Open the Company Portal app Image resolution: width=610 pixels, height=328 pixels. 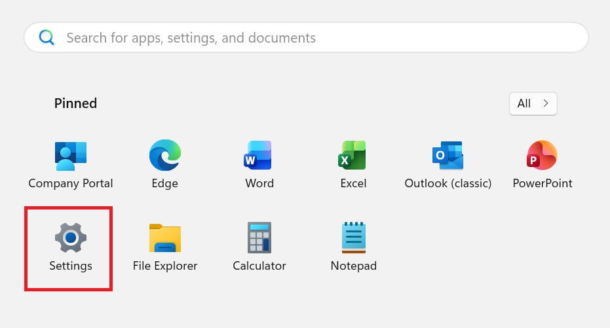(71, 155)
